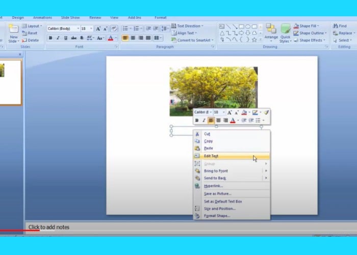
Task: Toggle Italic in the ribbon Font group
Action: 58,38
